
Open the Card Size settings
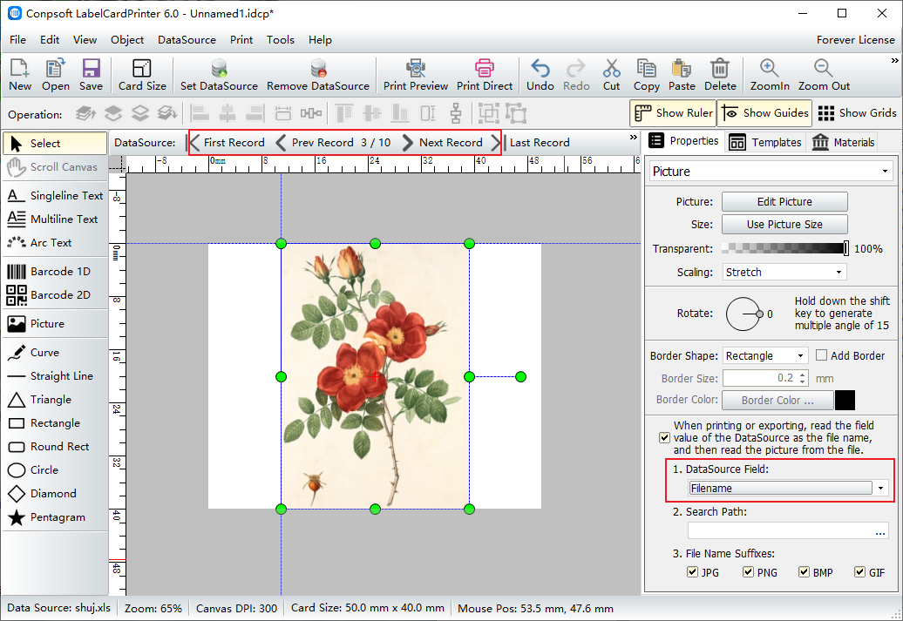pos(142,75)
